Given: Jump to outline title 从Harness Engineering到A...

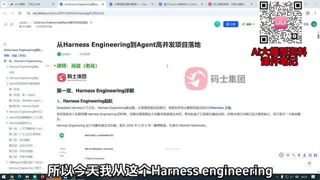Looking at the screenshot, I should pyautogui.click(x=23, y=50).
